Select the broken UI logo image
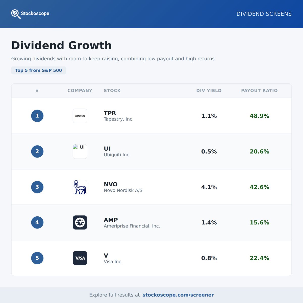Image resolution: width=303 pixels, height=303 pixels. (80, 151)
